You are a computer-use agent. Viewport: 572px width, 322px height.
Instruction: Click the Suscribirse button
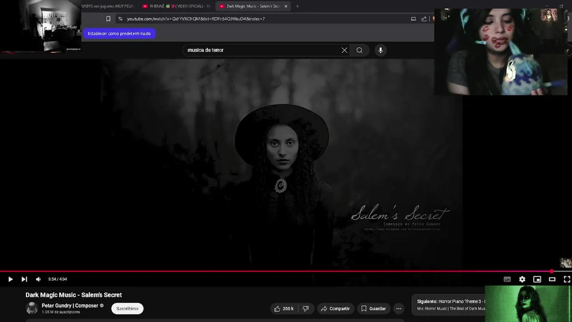pyautogui.click(x=127, y=309)
